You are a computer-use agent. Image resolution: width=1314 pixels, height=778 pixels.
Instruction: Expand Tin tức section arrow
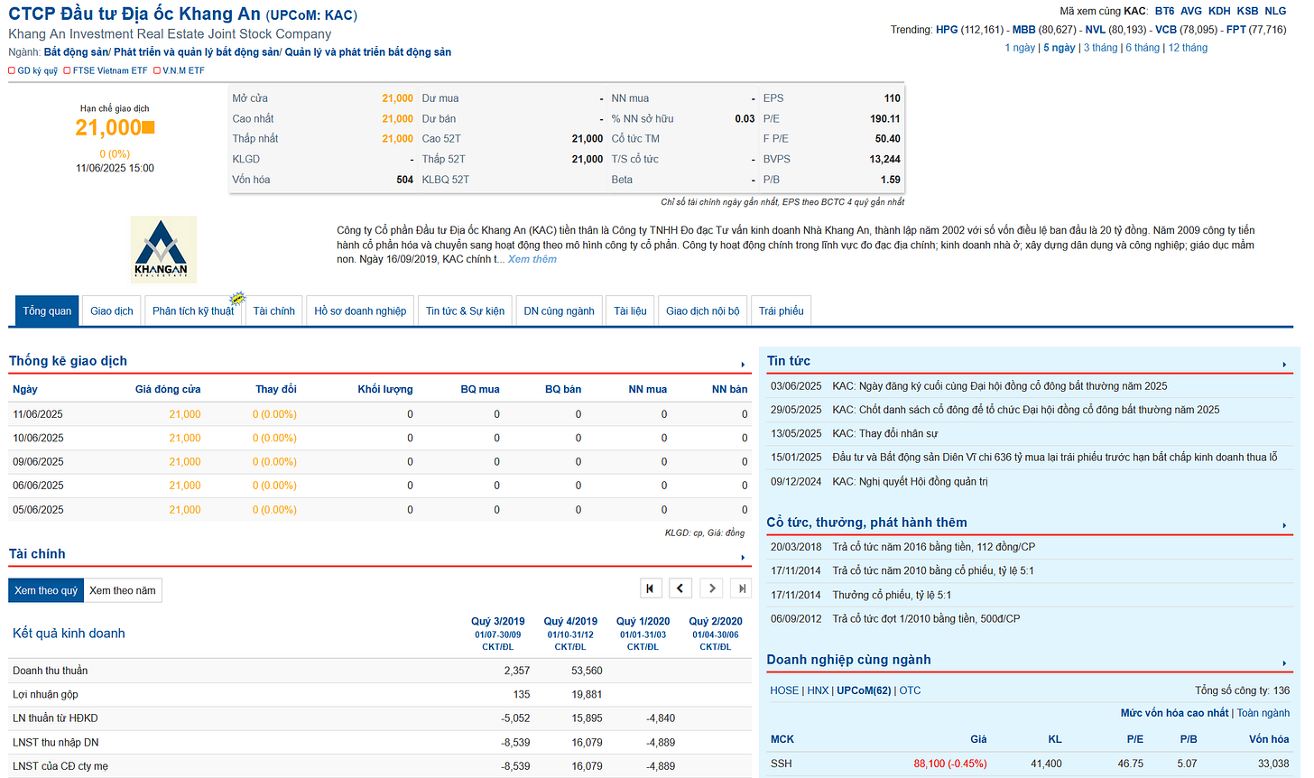point(1284,365)
